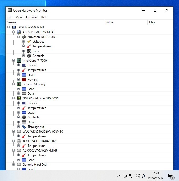
Task: Click the Fans icon under Nuvoton
Action: (x=29, y=51)
